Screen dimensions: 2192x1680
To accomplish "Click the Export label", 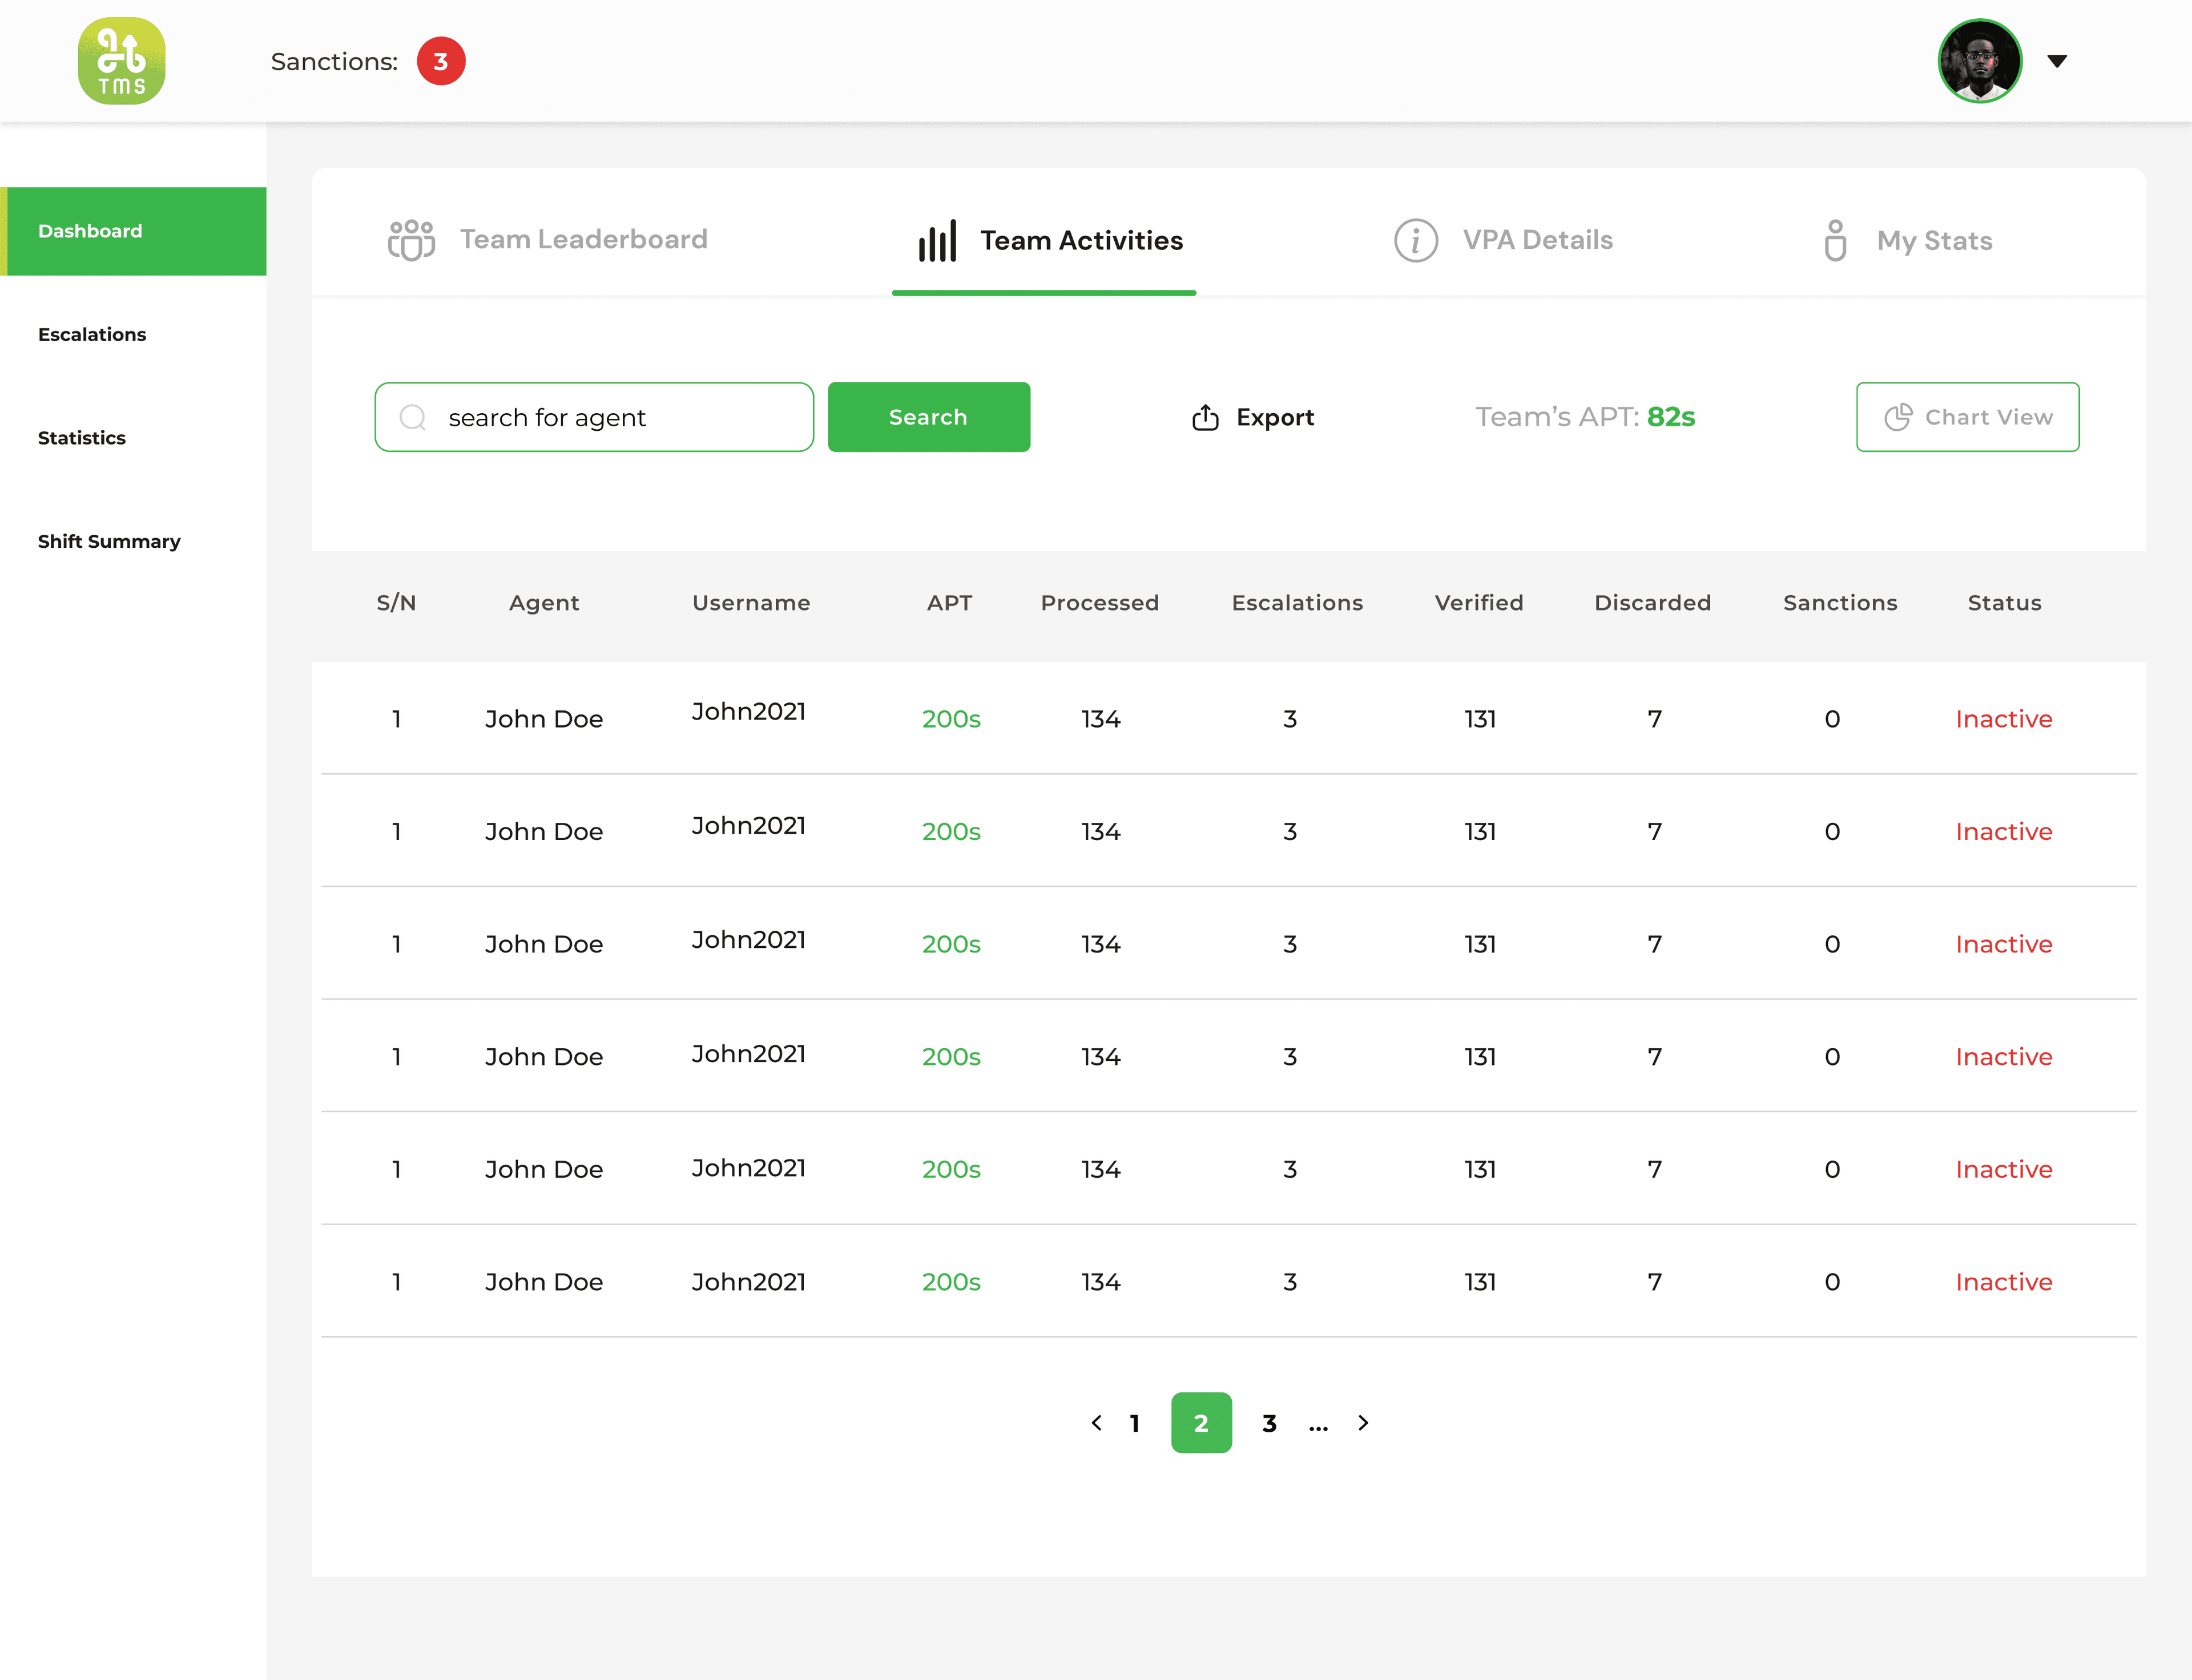I will click(x=1275, y=418).
